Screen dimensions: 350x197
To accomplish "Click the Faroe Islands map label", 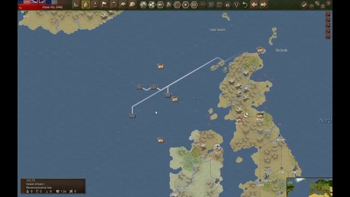I will 218,30.
